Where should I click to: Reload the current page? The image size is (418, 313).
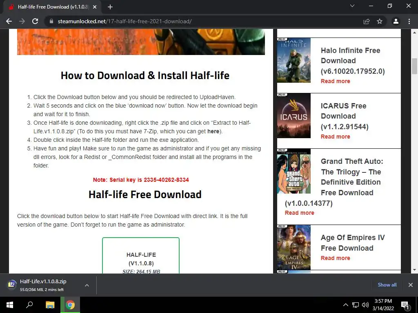[35, 21]
